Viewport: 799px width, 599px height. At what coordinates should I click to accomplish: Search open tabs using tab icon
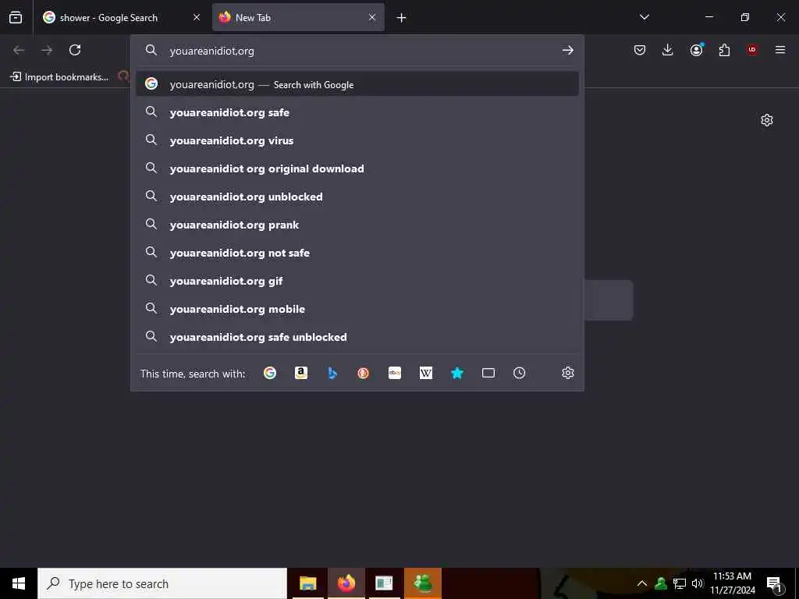click(488, 373)
